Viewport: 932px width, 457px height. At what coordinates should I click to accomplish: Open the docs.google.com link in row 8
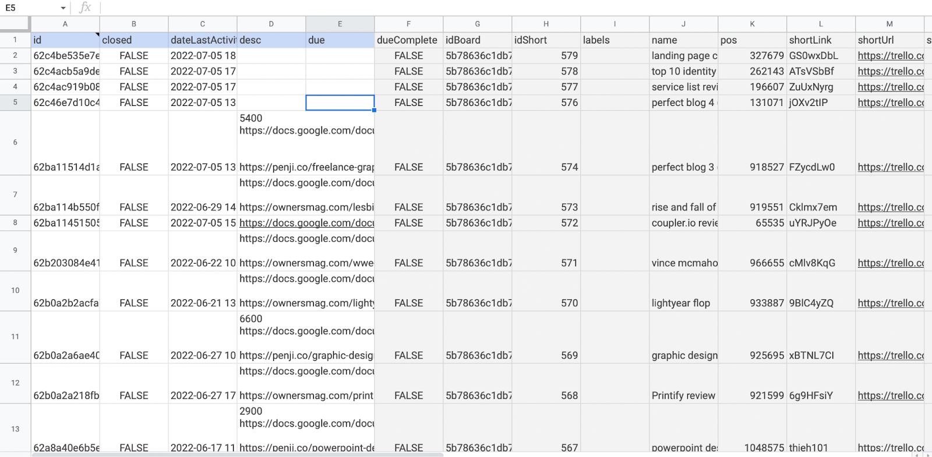coord(306,223)
